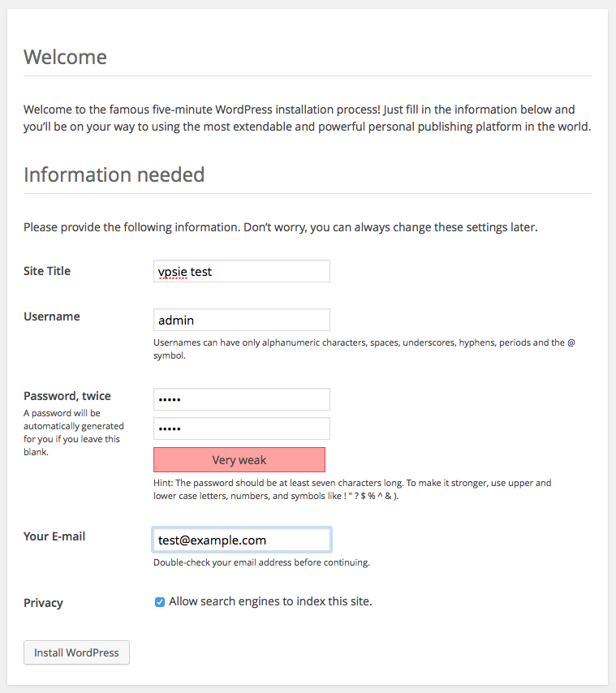The image size is (616, 693).
Task: Click the Welcome heading
Action: pyautogui.click(x=66, y=57)
